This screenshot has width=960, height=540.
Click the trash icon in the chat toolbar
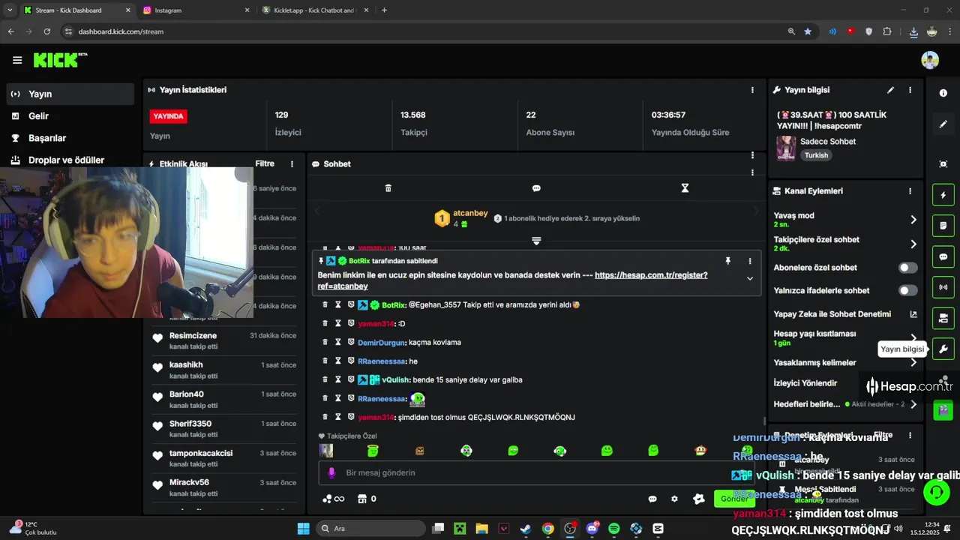coord(388,188)
